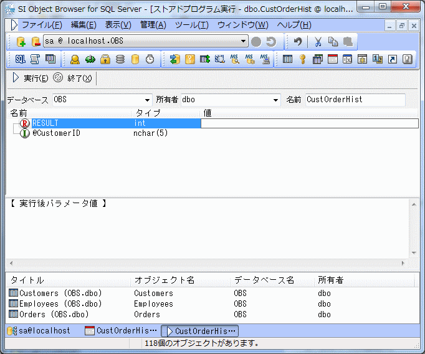
Task: Click the new connection icon
Action: pyautogui.click(x=21, y=42)
